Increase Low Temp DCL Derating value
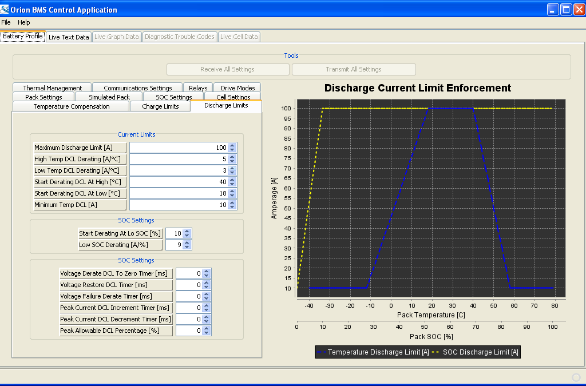This screenshot has height=386, width=586. tap(232, 168)
